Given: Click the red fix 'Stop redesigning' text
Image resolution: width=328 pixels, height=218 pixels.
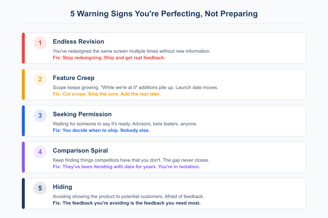Looking at the screenshot, I should point(109,58).
